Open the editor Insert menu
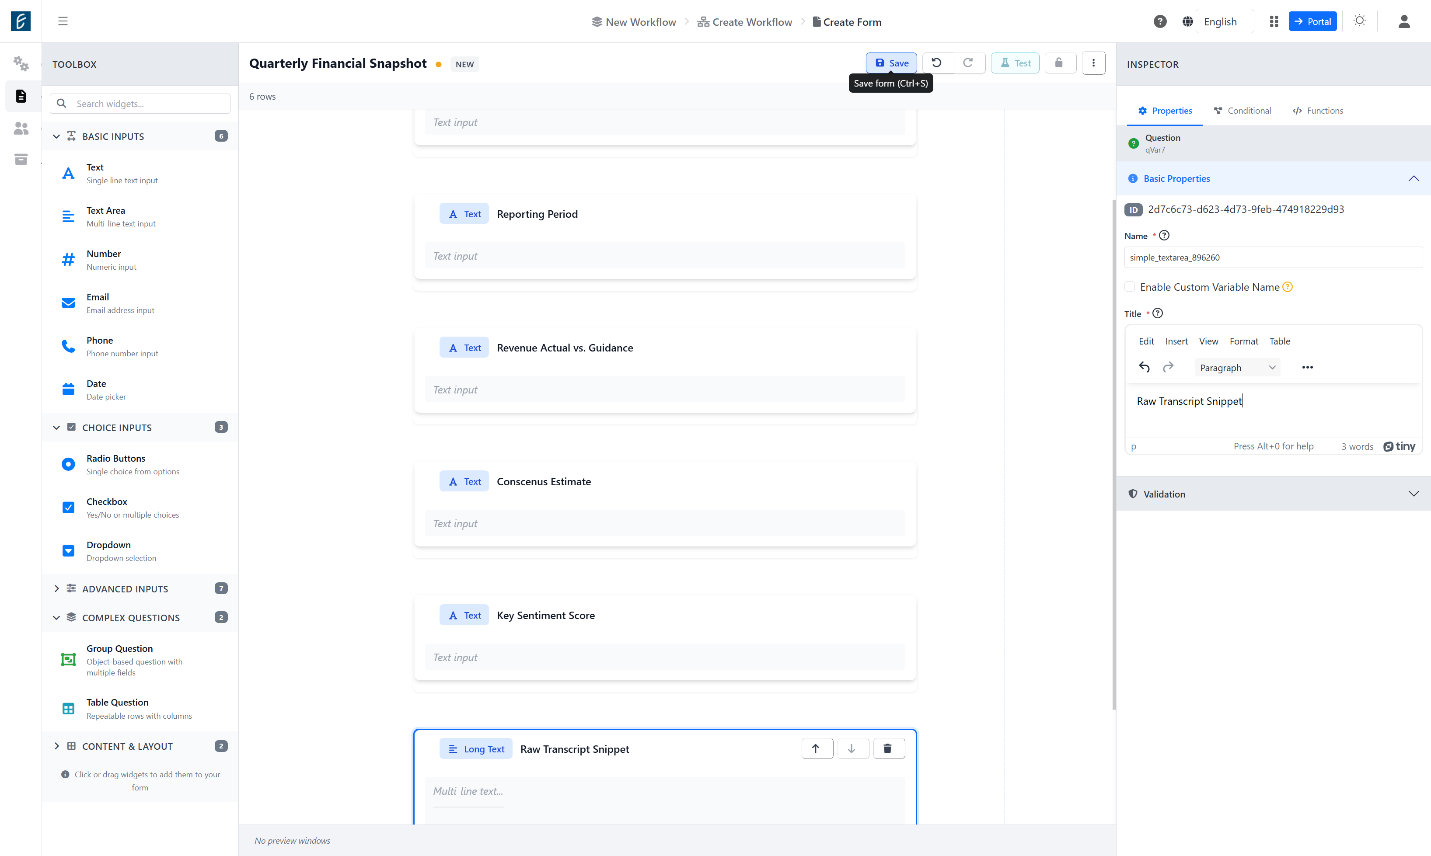The image size is (1431, 856). coord(1176,341)
